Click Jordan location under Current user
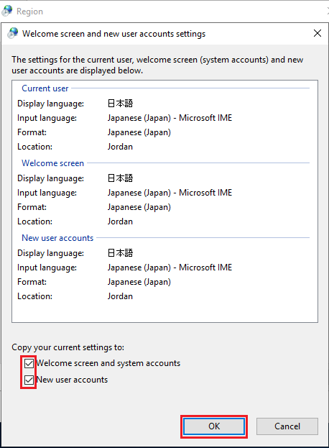The image size is (329, 448). (x=120, y=147)
